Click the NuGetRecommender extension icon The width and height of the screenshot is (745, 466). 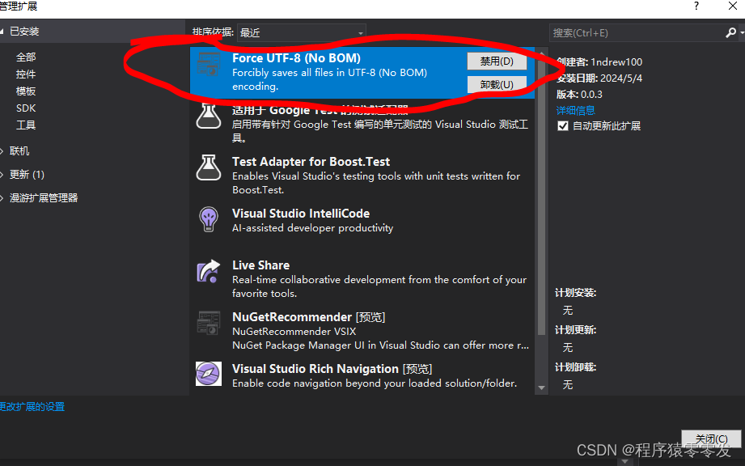tap(209, 323)
